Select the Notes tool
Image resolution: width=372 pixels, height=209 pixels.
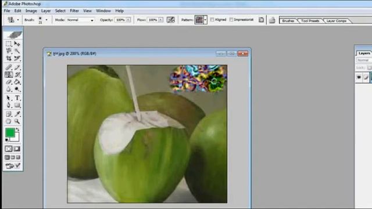[x=9, y=114]
